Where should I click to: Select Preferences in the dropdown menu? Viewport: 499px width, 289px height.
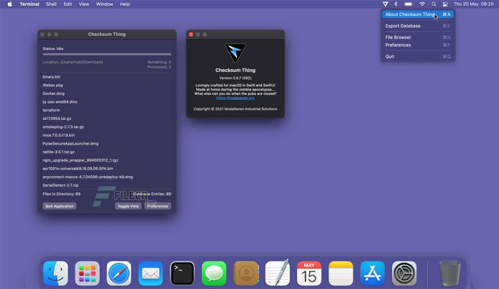click(418, 45)
